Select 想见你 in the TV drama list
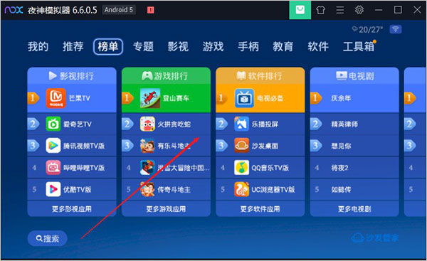Screen dimensions: 427x261 point(354,146)
